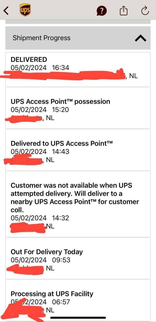Tap the Processing at UPS Facility entry

[52, 294]
